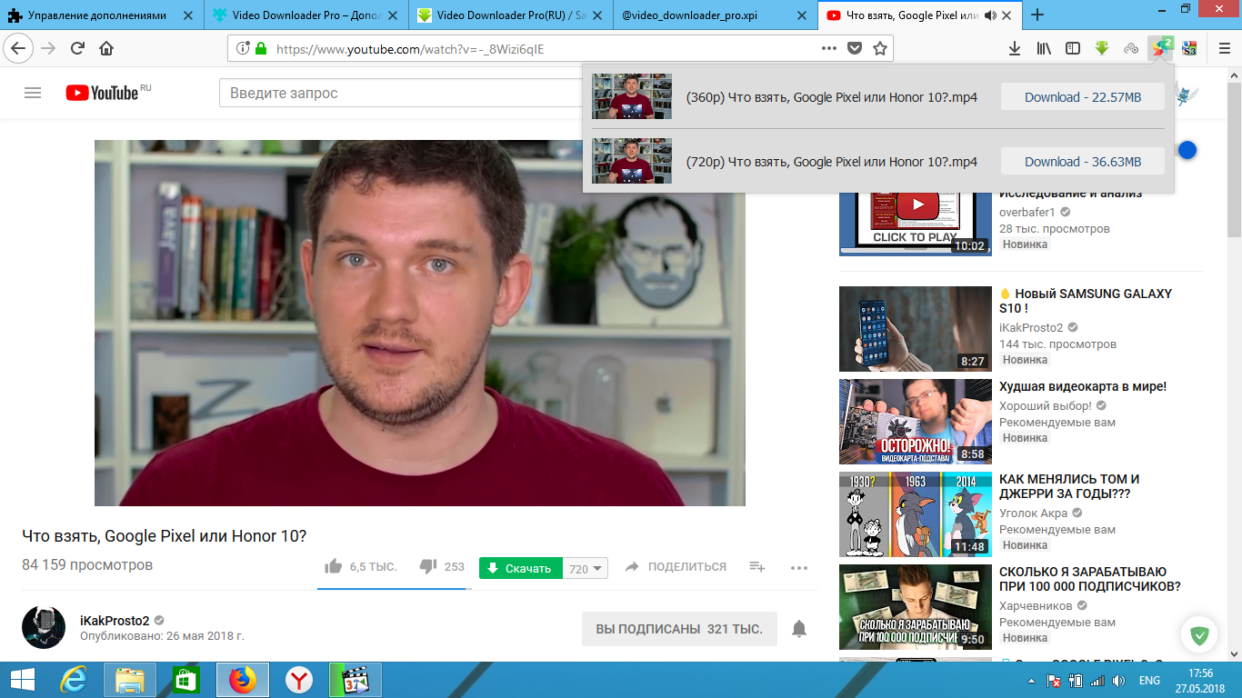Open File Explorer from the taskbar

tap(130, 680)
